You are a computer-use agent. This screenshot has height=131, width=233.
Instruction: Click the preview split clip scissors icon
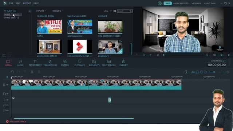144,55
